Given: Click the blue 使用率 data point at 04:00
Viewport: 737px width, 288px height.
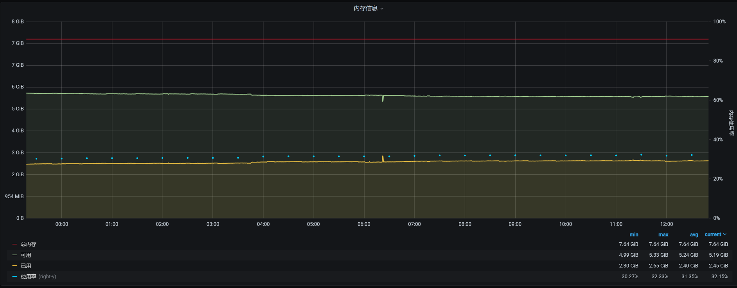Looking at the screenshot, I should [263, 156].
